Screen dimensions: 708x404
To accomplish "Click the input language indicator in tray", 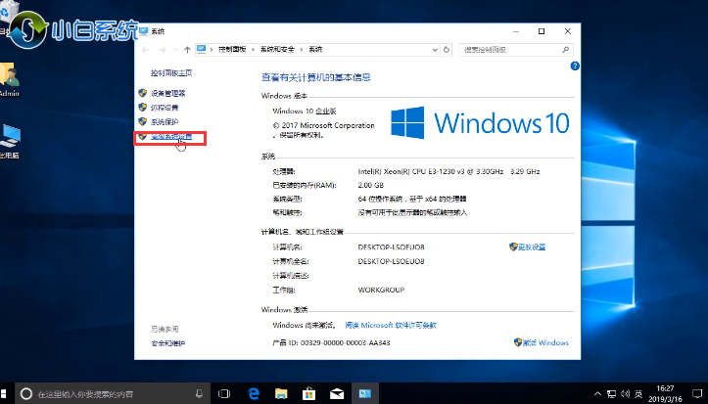I will [638, 393].
